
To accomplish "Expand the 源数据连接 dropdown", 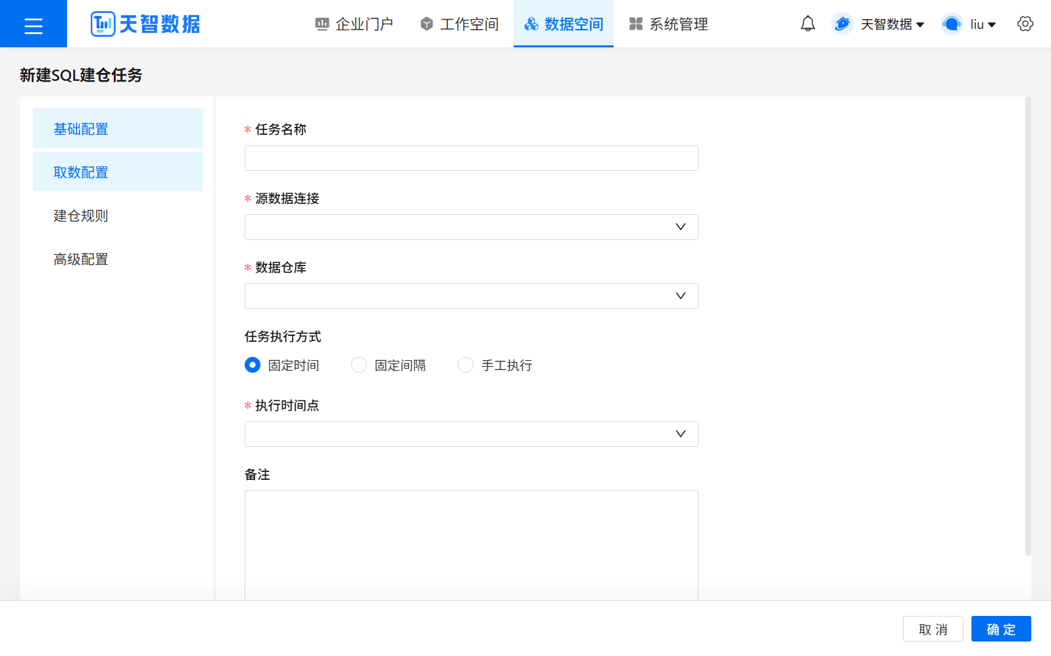I will click(471, 227).
